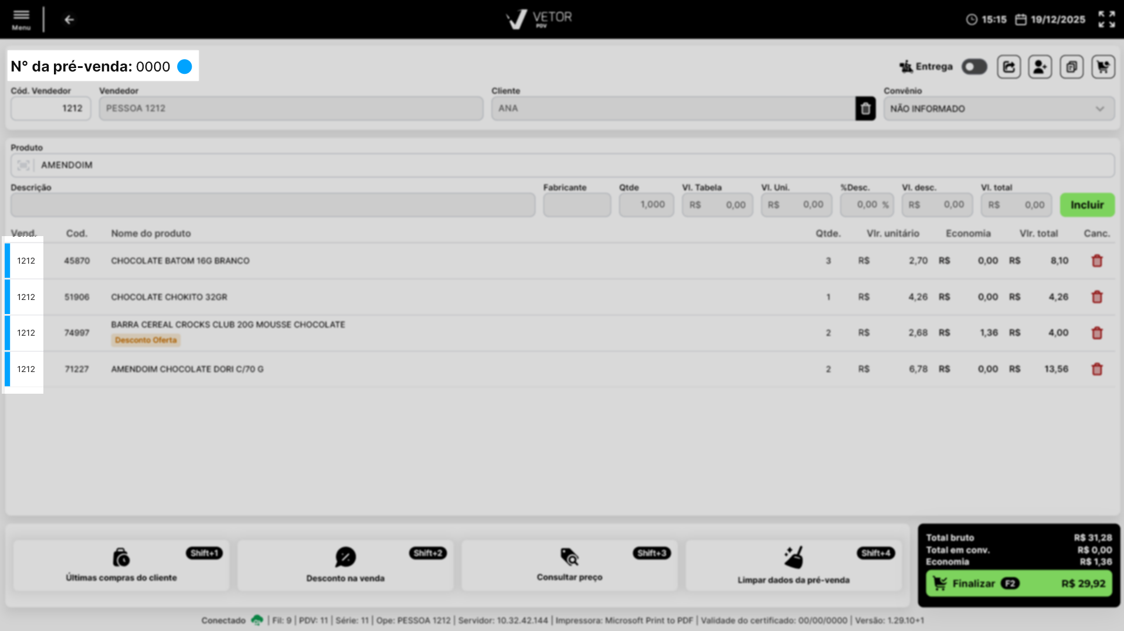Open the hamburger Menu

[x=21, y=19]
